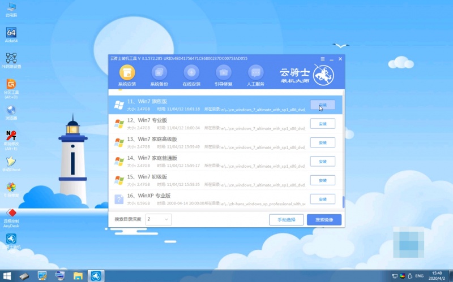
Task: Click the 云骑士 knight logo
Action: pos(323,75)
